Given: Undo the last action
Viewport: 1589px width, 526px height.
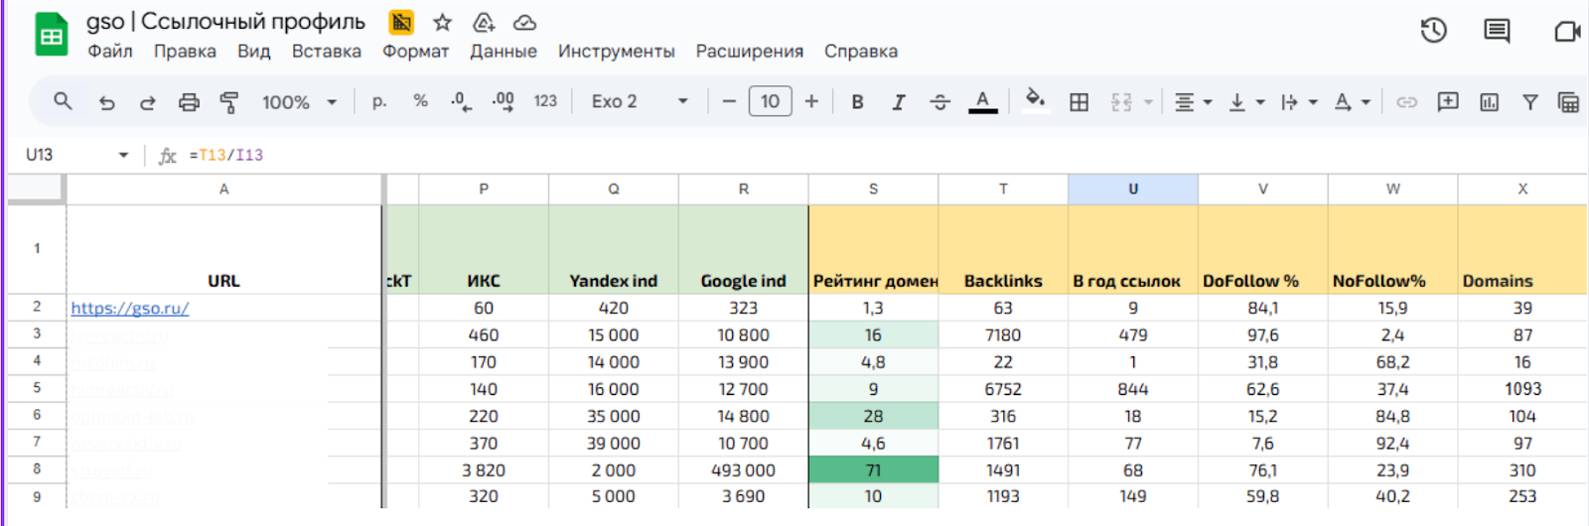Looking at the screenshot, I should click(106, 102).
